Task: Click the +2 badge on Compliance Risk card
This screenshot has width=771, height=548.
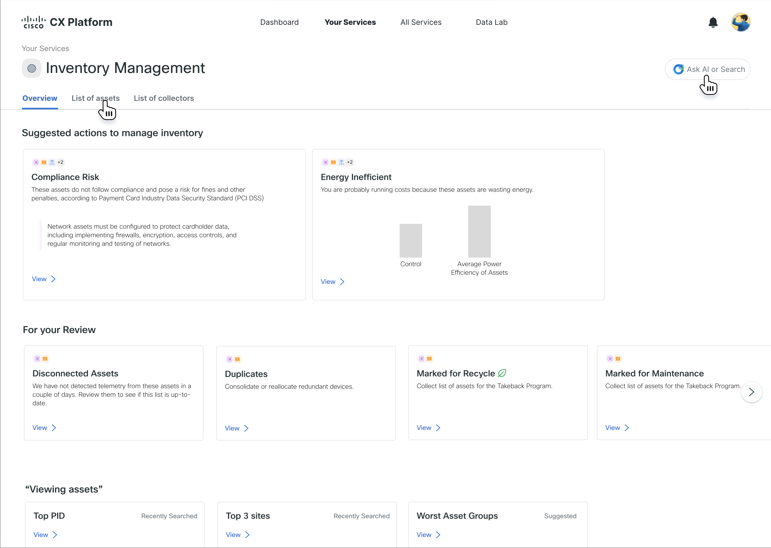Action: tap(61, 162)
